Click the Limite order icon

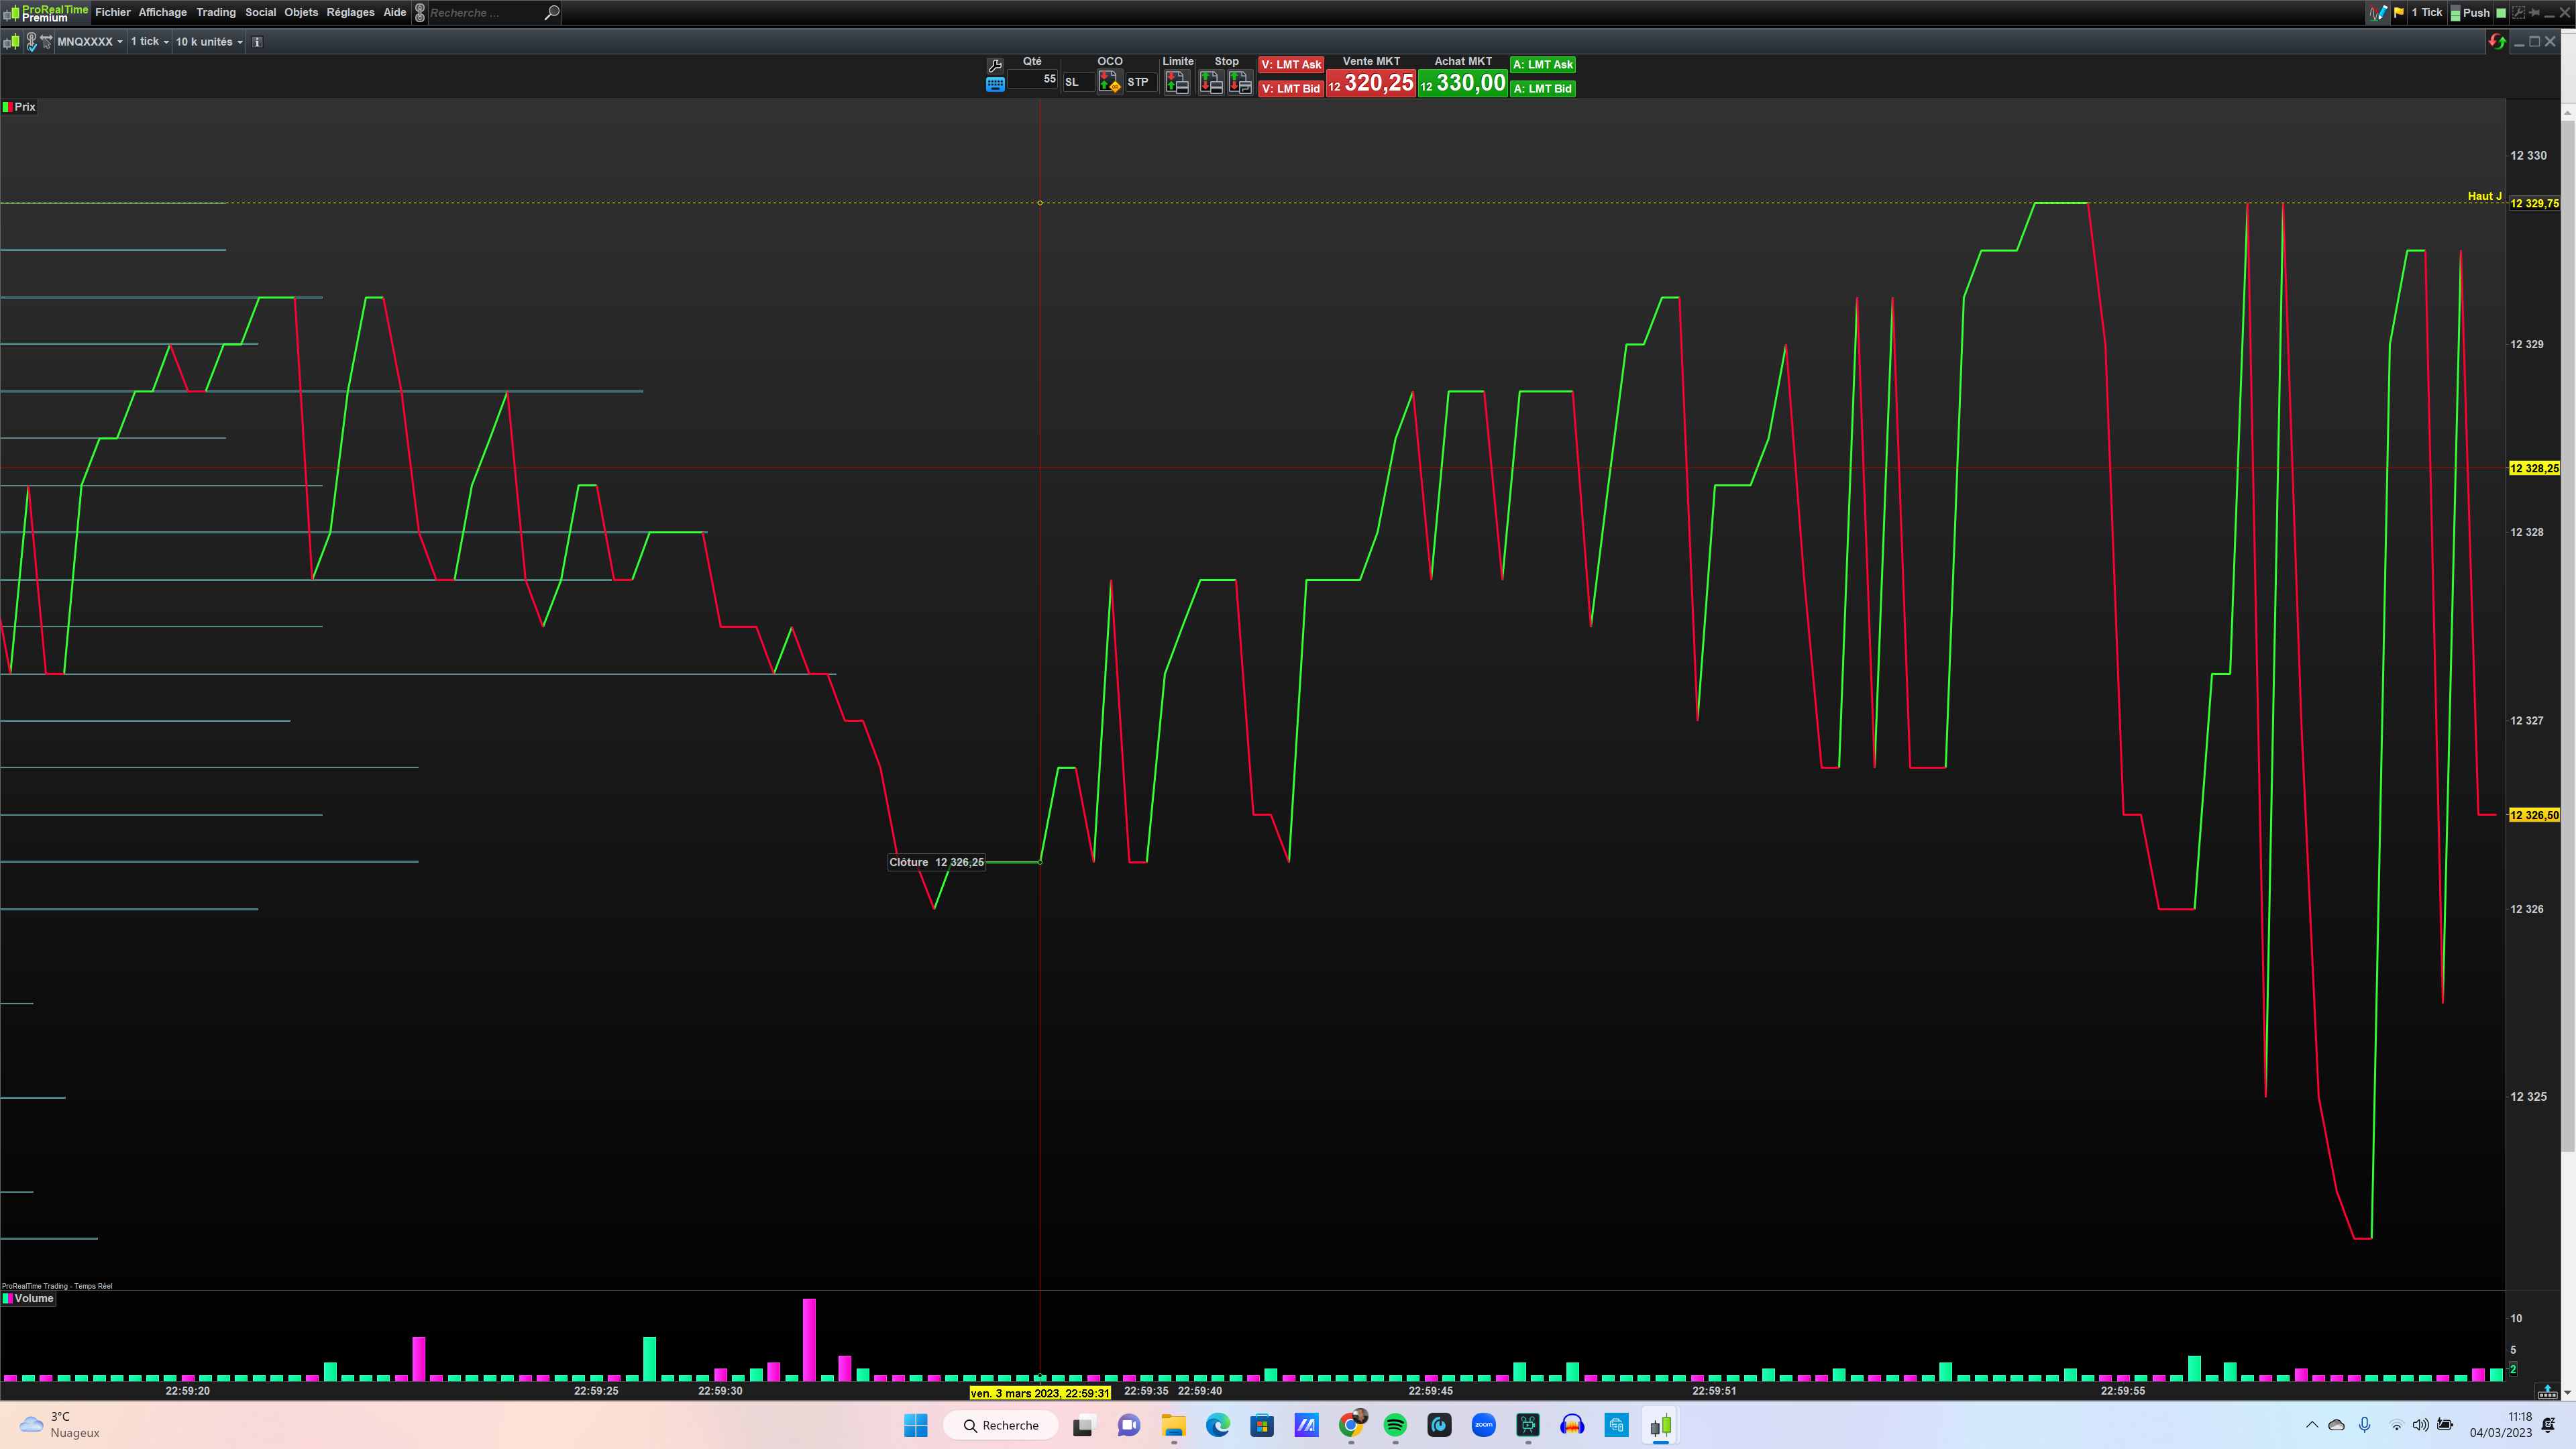[x=1177, y=84]
